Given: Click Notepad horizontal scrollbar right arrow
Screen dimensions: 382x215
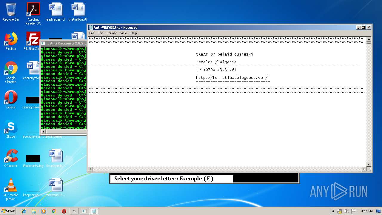Looking at the screenshot, I should pyautogui.click(x=364, y=169).
